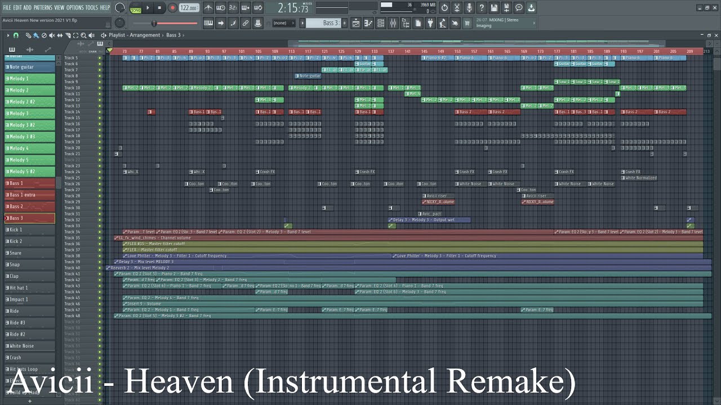
Task: Click the metronome icon
Action: tap(208, 8)
